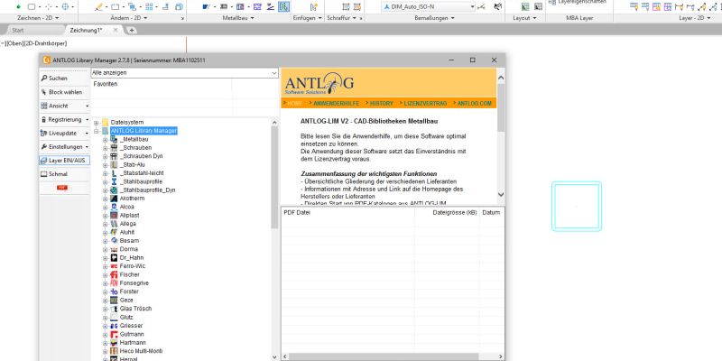
Task: Click the red PDF icon button
Action: (62, 188)
